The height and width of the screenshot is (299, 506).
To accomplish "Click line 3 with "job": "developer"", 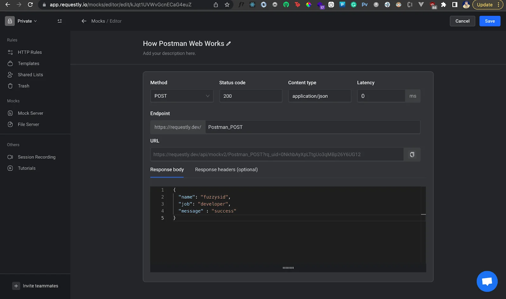I will click(204, 204).
